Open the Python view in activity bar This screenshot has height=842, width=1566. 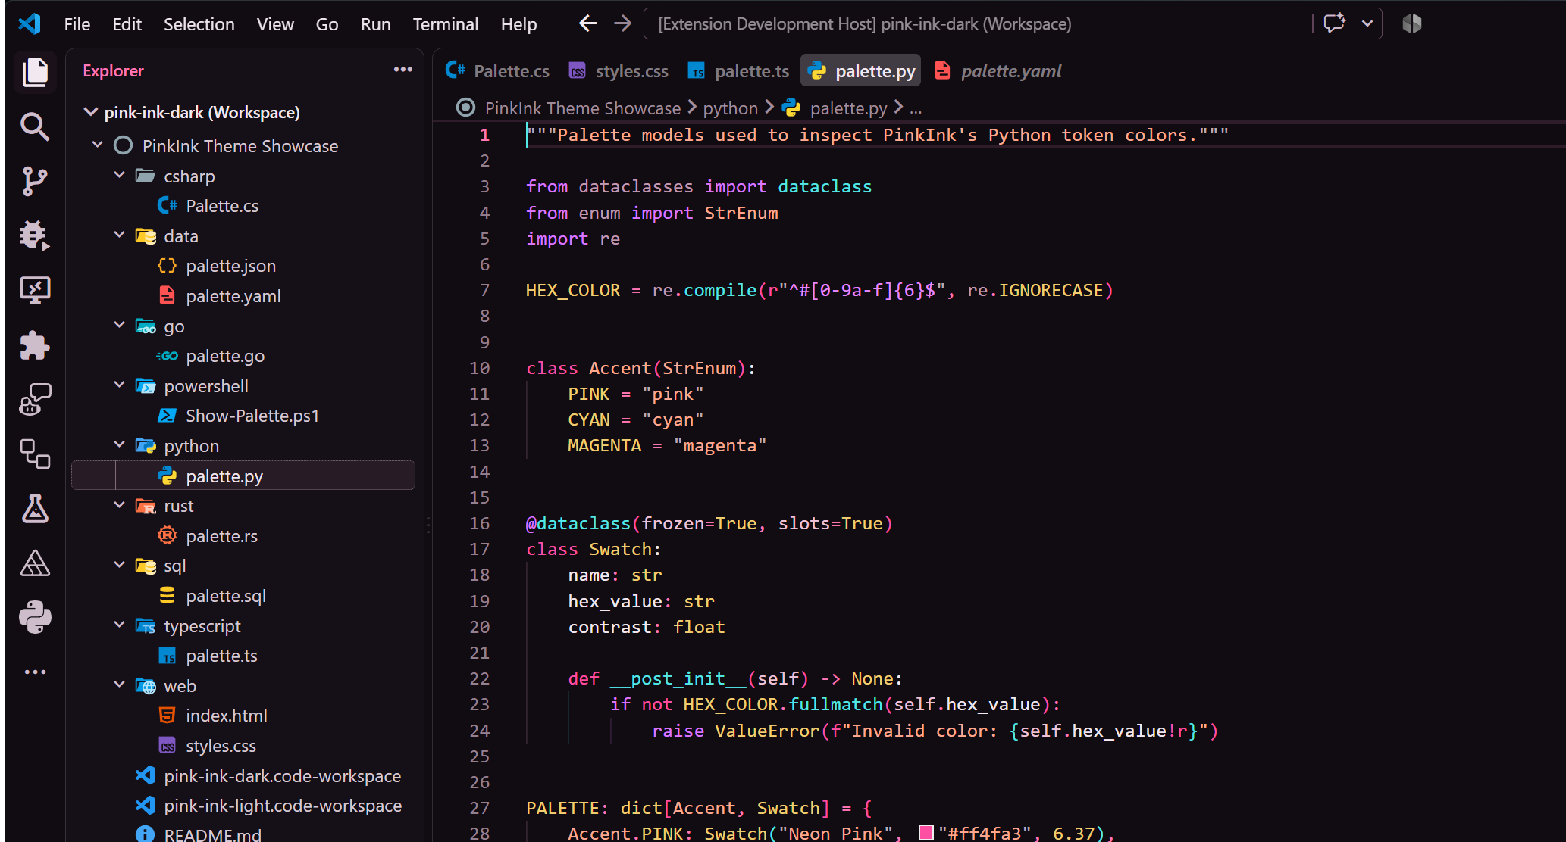[x=35, y=617]
